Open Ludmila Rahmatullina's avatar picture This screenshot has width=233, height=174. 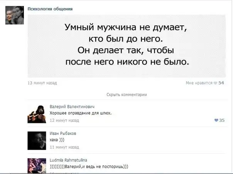pyautogui.click(x=37, y=166)
